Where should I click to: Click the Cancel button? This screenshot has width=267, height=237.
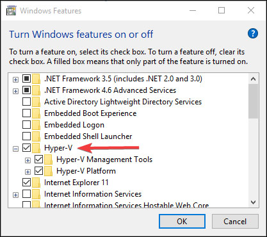click(235, 222)
